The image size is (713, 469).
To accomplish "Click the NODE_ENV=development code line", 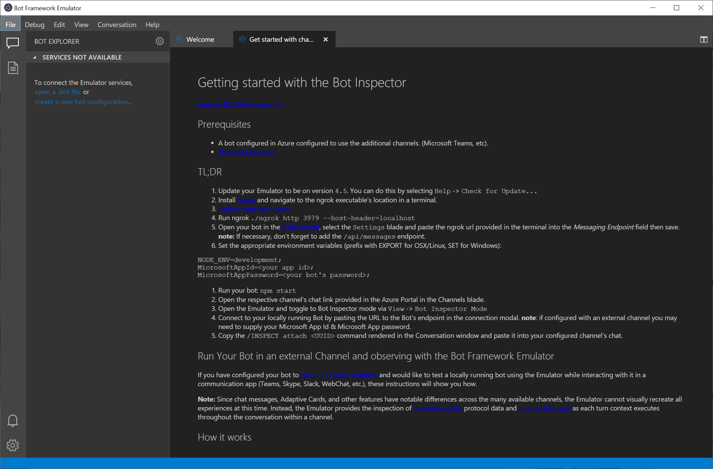I will click(x=240, y=260).
